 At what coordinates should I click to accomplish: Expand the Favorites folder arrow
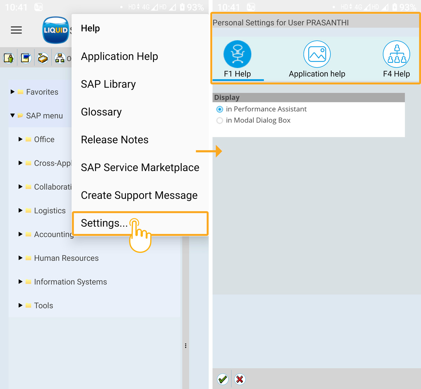[x=13, y=92]
